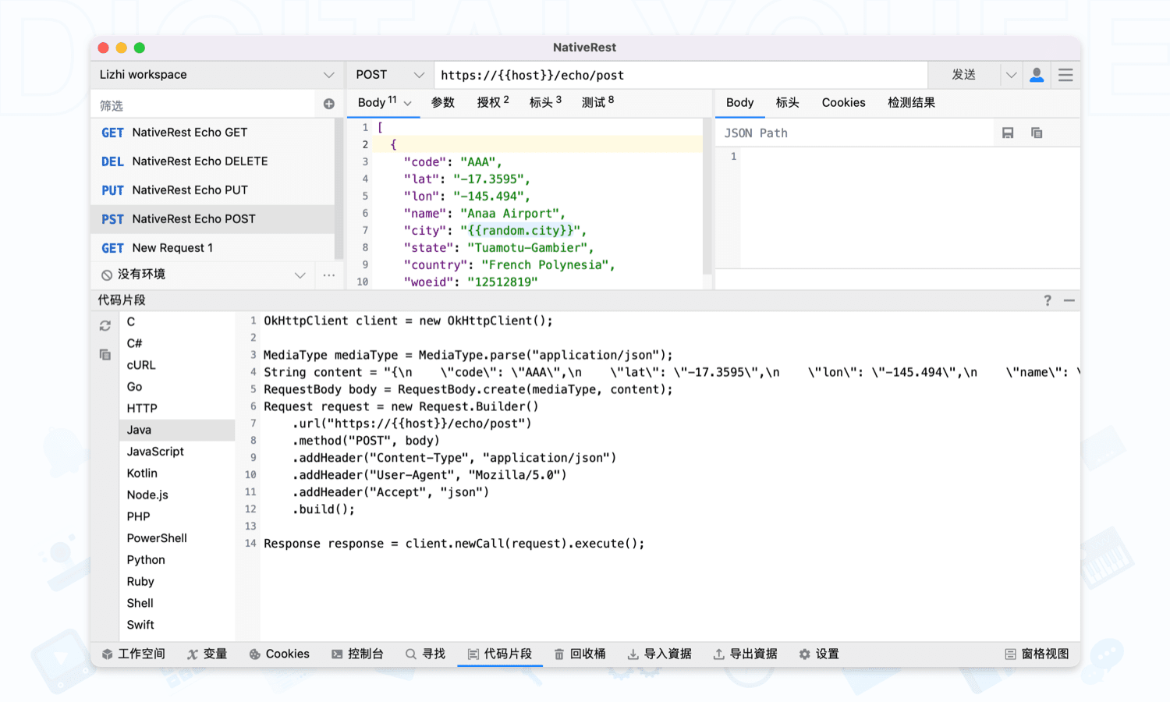Minimize the code snippet panel
Viewport: 1170px width, 702px height.
[x=1069, y=300]
